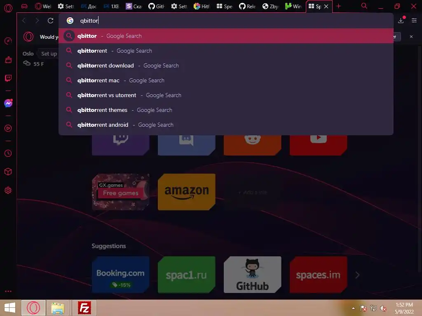Close the active Speed Dial tab
422x316 pixels.
tap(326, 6)
